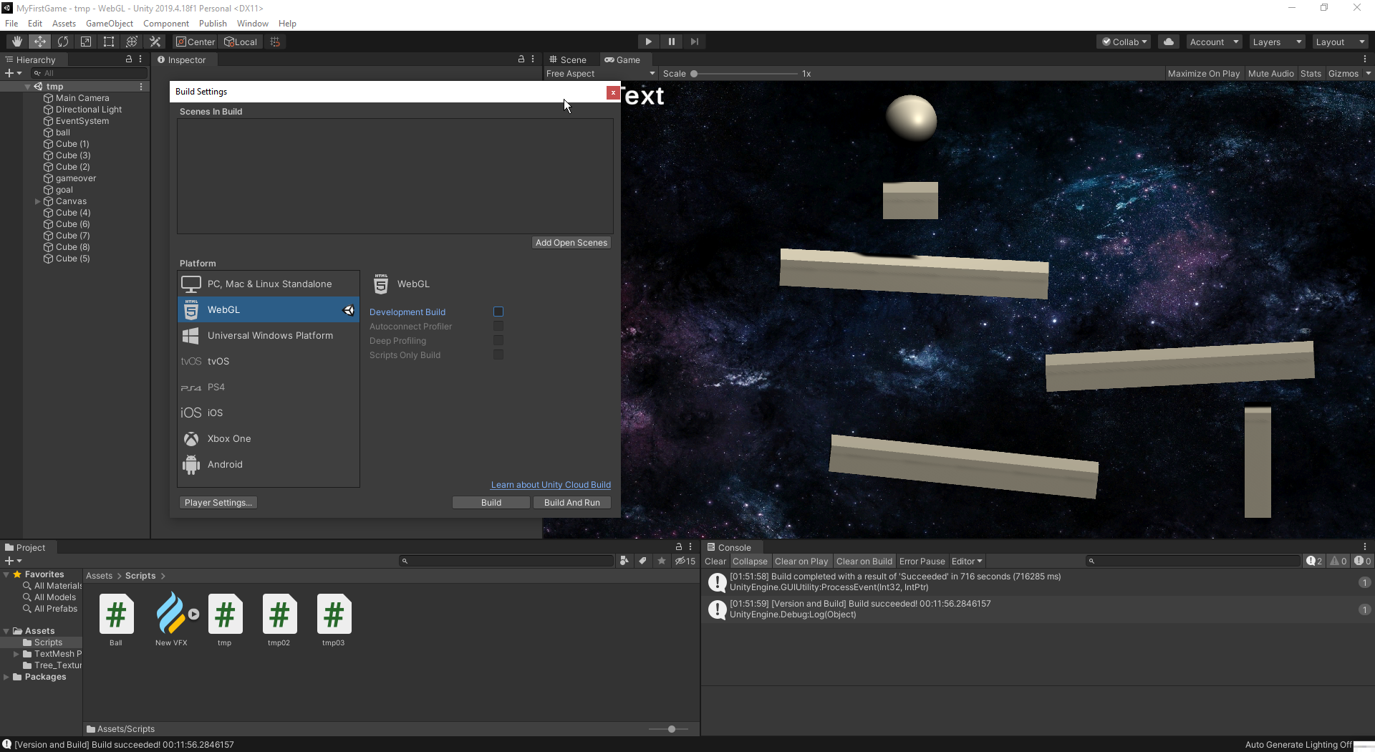Click the Pause button
Viewport: 1375px width, 752px height.
pos(671,42)
